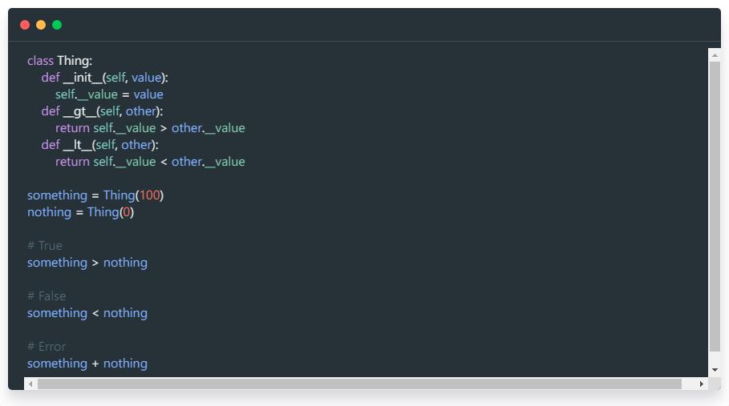
Task: Click the 'class Thing:' line
Action: click(x=59, y=61)
